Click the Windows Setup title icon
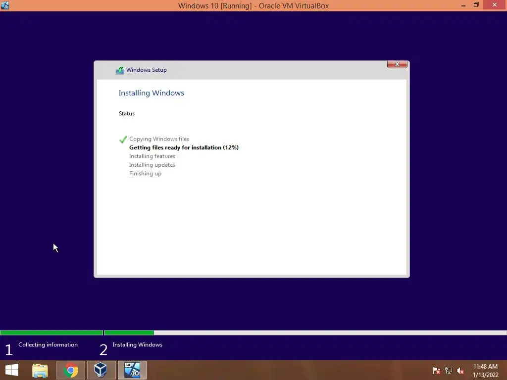 click(120, 70)
